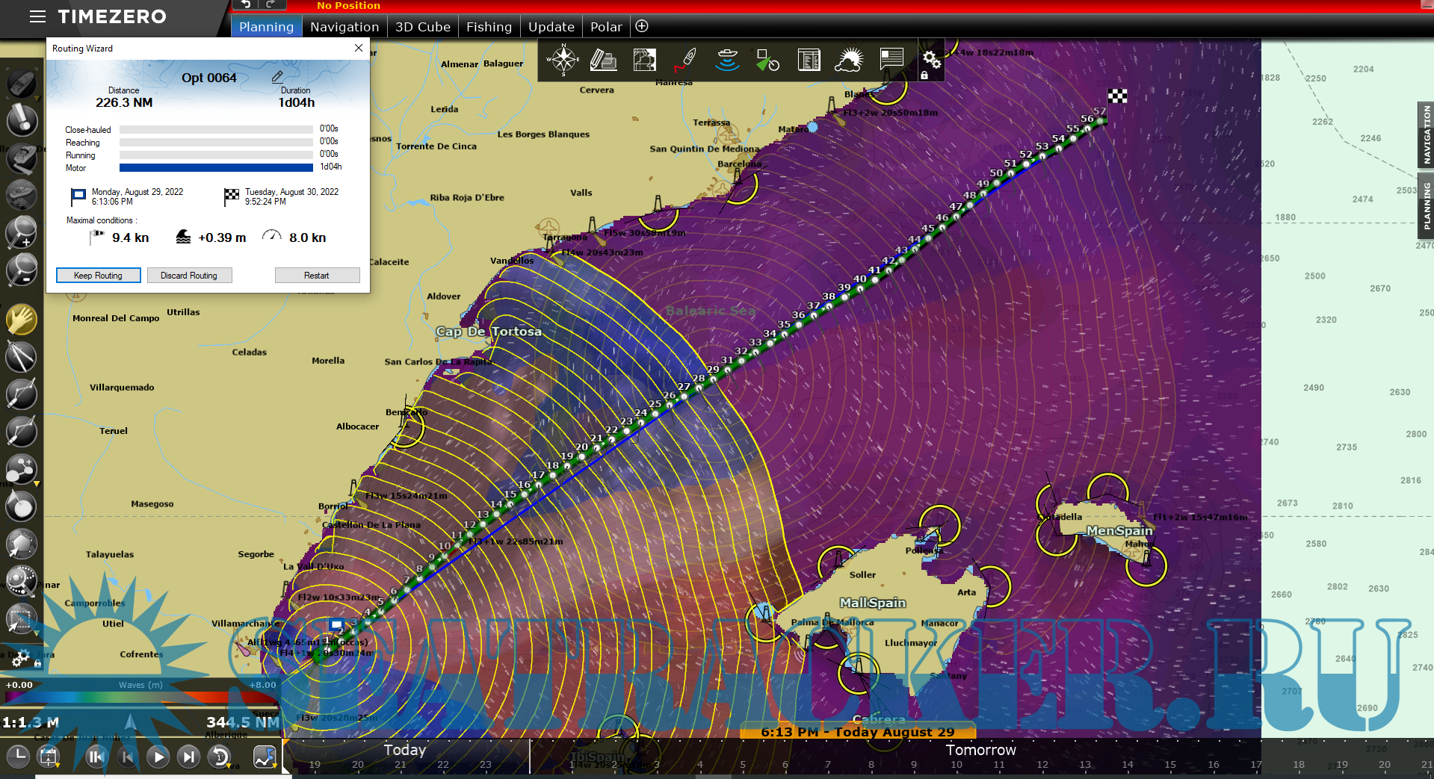This screenshot has height=779, width=1434.
Task: Toggle the ribbon settings lock gears
Action: pos(930,61)
